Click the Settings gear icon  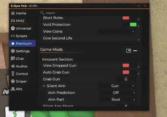(x=13, y=51)
